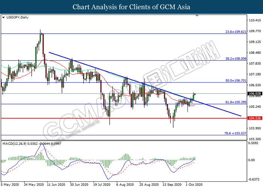This screenshot has width=263, height=187.
Task: Select the 78.6 =103.537 Fibonacci label
Action: coord(235,133)
